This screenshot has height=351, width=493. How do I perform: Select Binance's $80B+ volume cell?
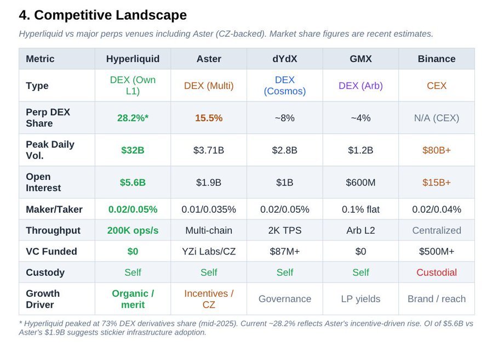coord(437,150)
